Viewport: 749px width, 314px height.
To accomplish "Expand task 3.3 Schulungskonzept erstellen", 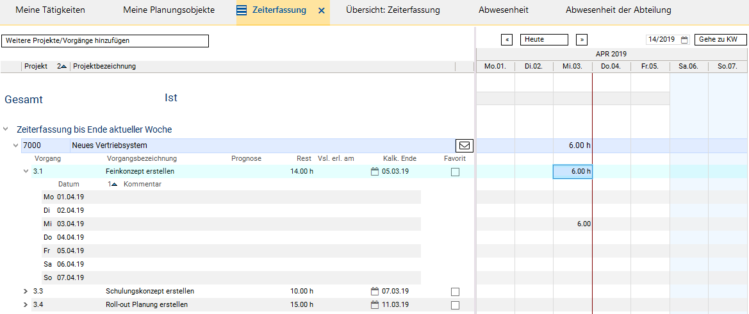I will tap(26, 291).
